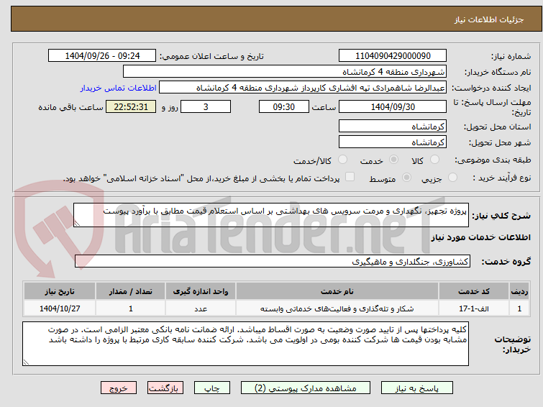Click the announcement date field 1404/09/26 - 09:24
This screenshot has height=407, width=543.
(x=102, y=56)
